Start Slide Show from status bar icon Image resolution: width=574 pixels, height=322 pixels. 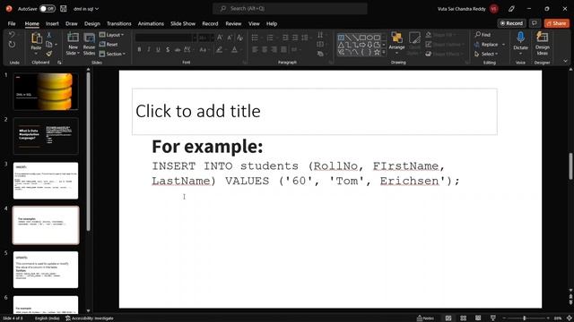click(493, 318)
